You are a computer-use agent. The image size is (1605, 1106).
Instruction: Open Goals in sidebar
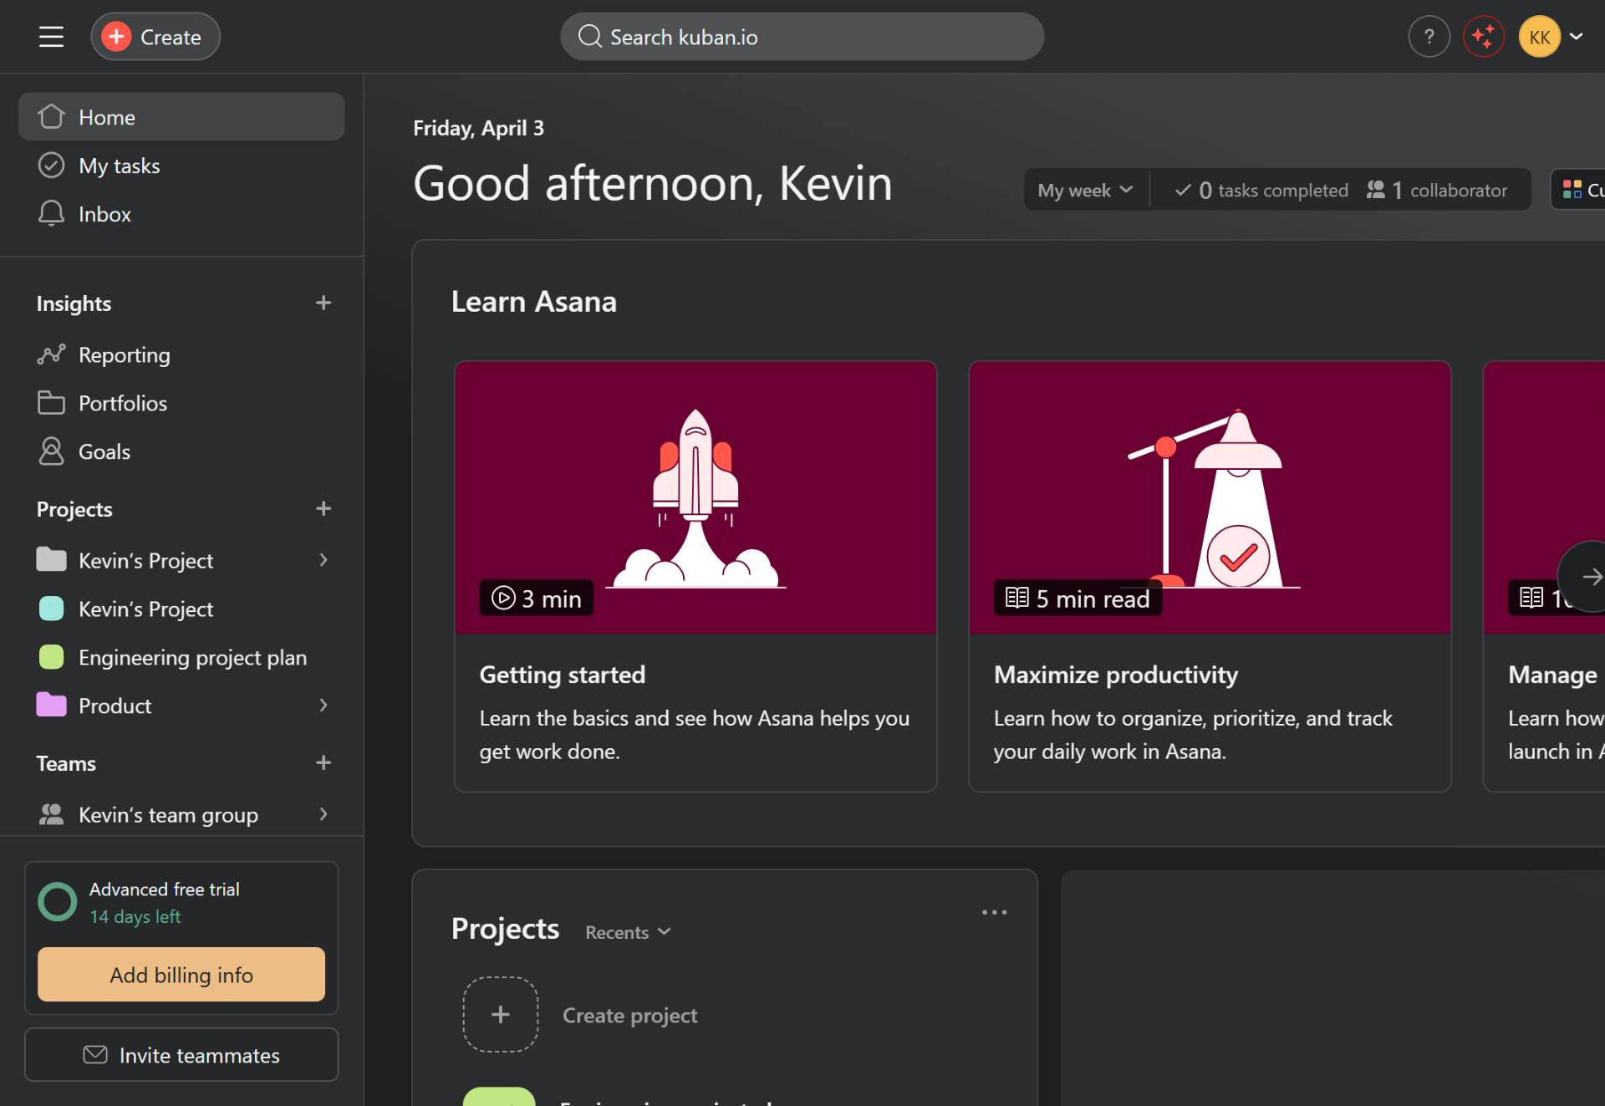pyautogui.click(x=181, y=451)
